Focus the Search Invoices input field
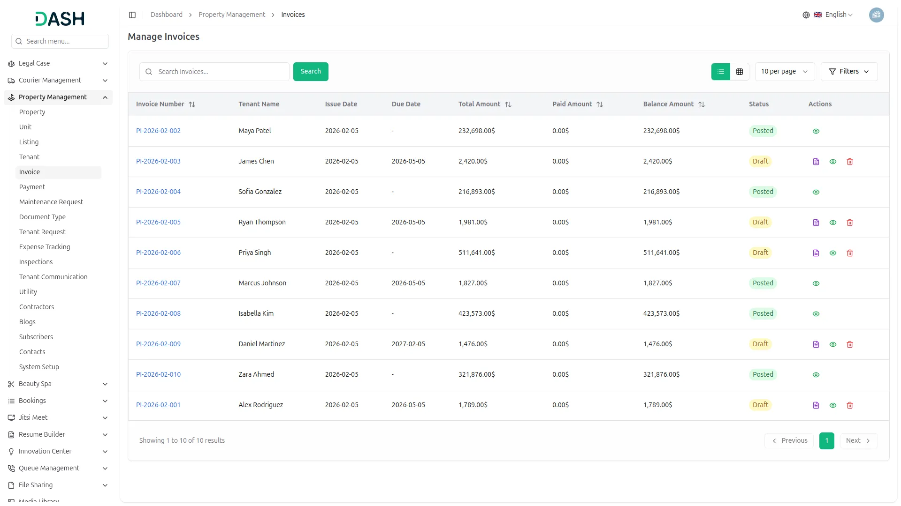 click(x=221, y=72)
